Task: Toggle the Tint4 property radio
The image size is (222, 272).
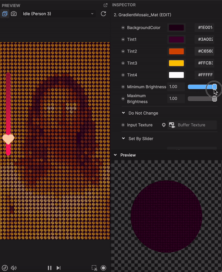Action: [123, 75]
